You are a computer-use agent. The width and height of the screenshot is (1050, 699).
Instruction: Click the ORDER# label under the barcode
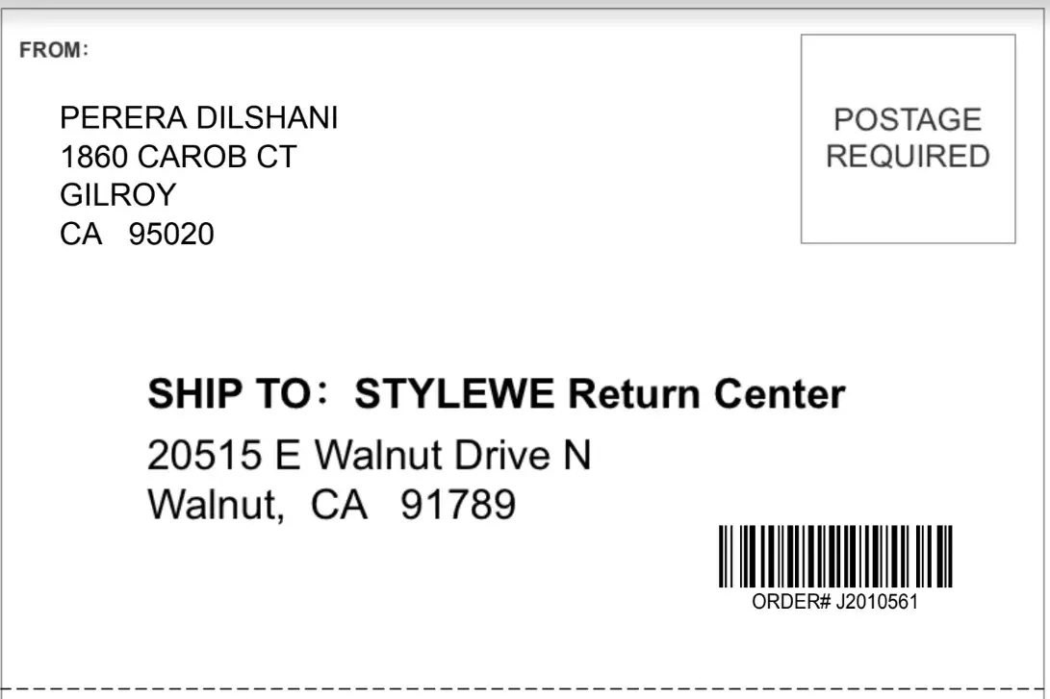pyautogui.click(x=791, y=603)
